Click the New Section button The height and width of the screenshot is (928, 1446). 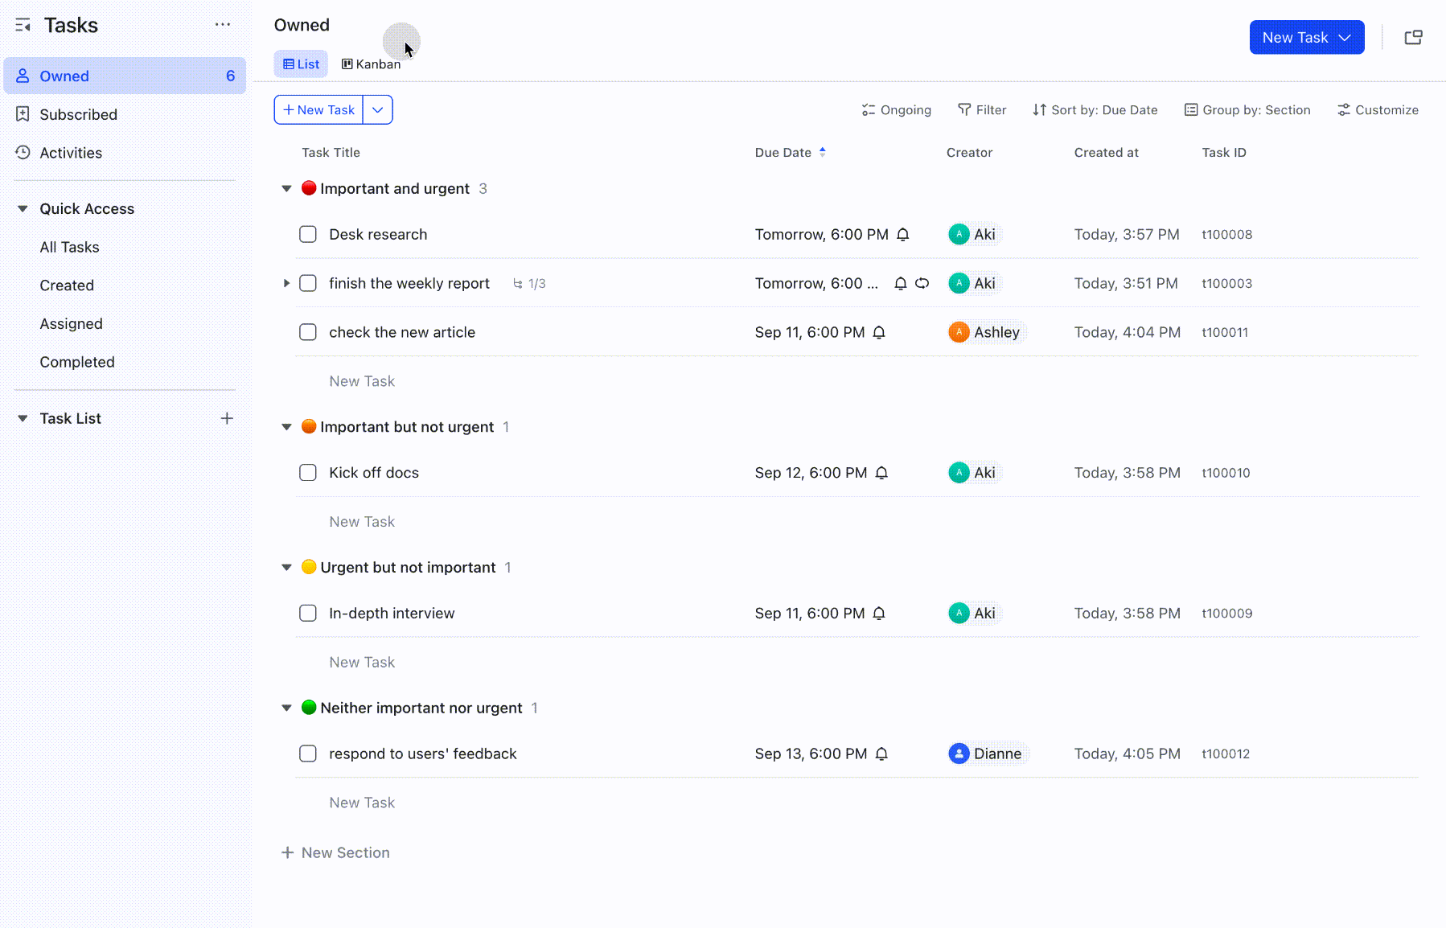click(335, 852)
